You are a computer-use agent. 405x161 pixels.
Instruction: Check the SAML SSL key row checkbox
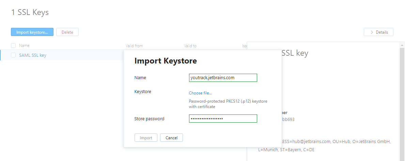[x=13, y=55]
